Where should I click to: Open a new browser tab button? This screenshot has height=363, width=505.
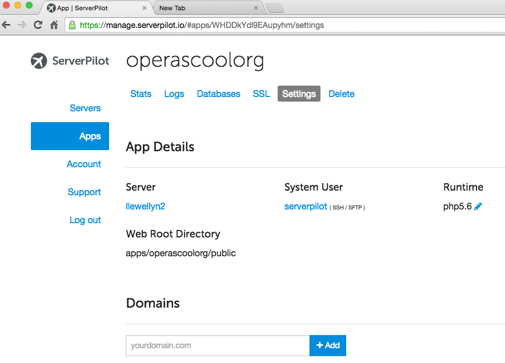tap(275, 8)
